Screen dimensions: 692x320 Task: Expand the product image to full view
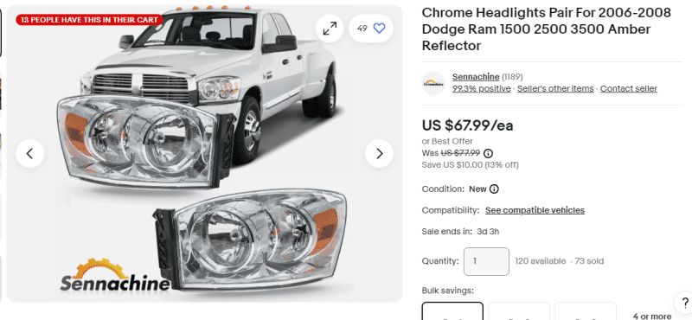click(x=330, y=29)
